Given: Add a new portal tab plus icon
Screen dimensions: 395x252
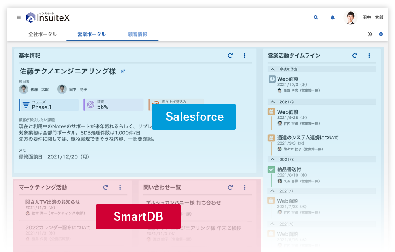Looking at the screenshot, I should pyautogui.click(x=381, y=34).
